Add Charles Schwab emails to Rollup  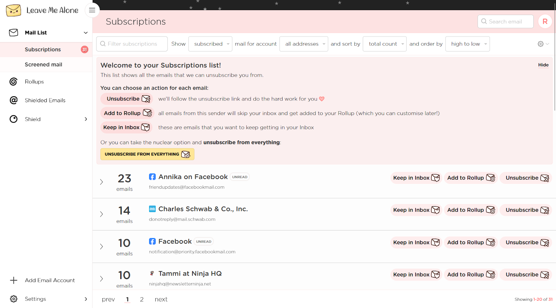(471, 210)
